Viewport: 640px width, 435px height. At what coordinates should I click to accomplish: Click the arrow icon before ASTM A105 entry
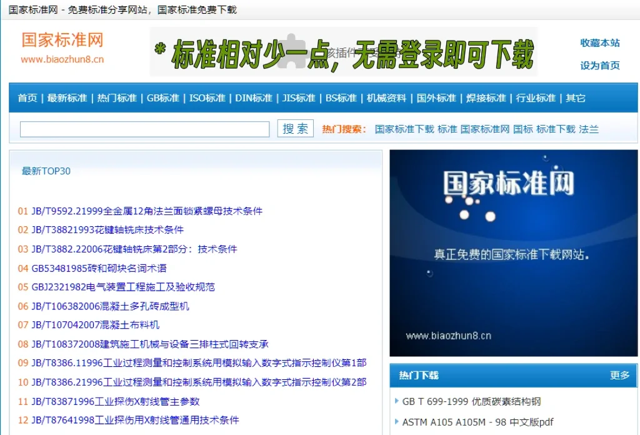[398, 422]
